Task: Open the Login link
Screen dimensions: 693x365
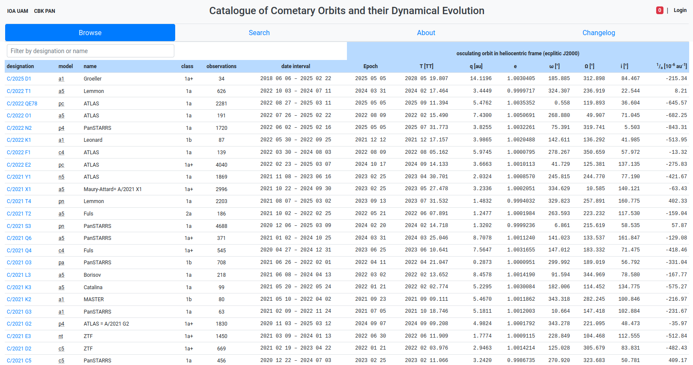Action: pos(680,10)
